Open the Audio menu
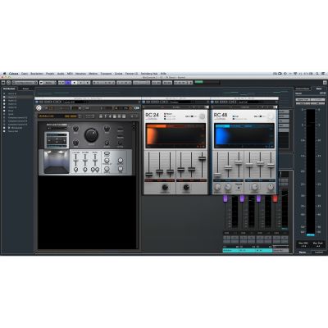The height and width of the screenshot is (328, 328). click(x=61, y=74)
